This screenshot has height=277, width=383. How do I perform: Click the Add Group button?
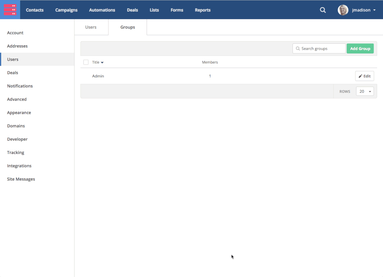tap(360, 49)
